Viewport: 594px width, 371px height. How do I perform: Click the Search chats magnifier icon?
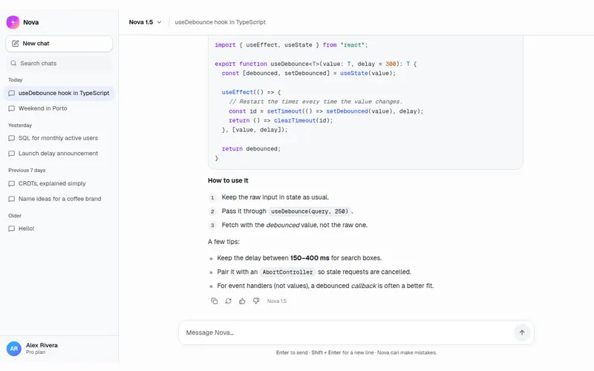(13, 63)
